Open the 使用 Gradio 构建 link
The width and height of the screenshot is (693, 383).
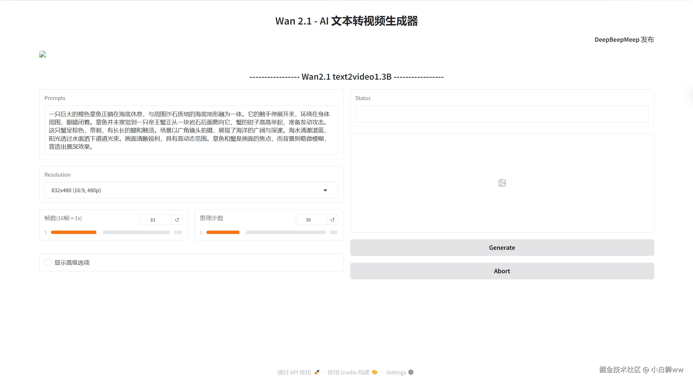pos(348,372)
